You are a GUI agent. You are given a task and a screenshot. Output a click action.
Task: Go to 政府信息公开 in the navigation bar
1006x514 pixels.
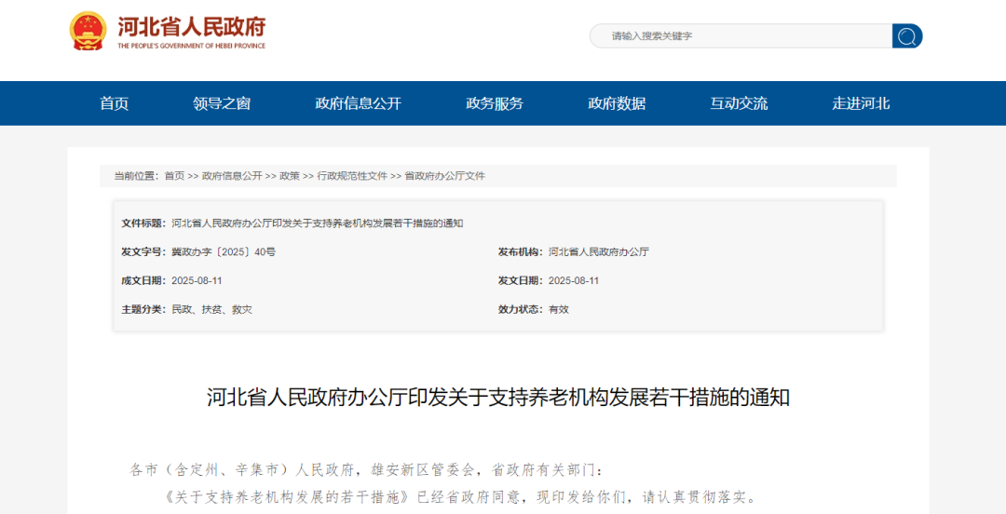click(x=358, y=103)
